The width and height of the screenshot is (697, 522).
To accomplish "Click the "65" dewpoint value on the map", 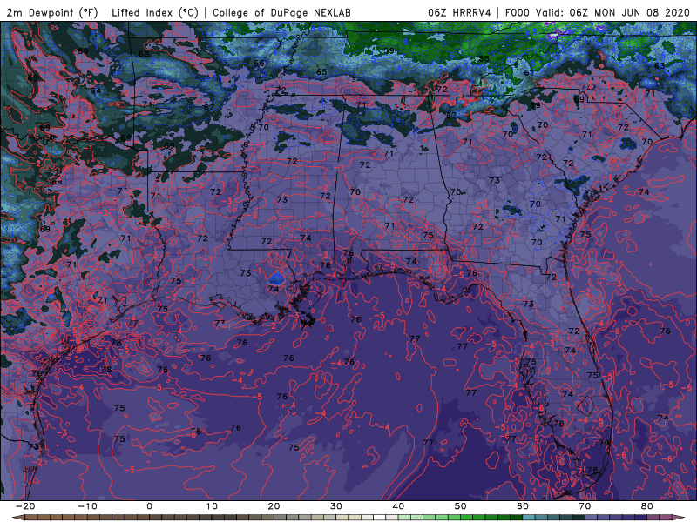I will (321, 72).
